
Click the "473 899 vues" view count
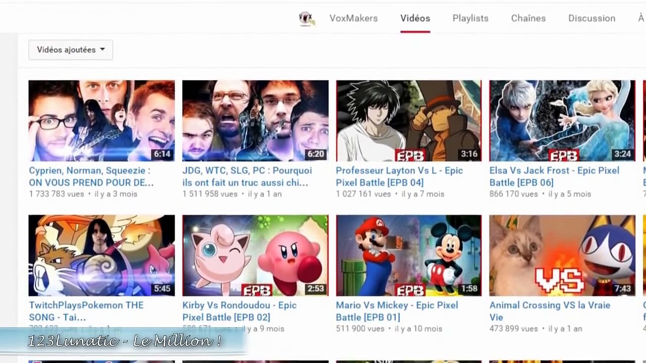(514, 329)
